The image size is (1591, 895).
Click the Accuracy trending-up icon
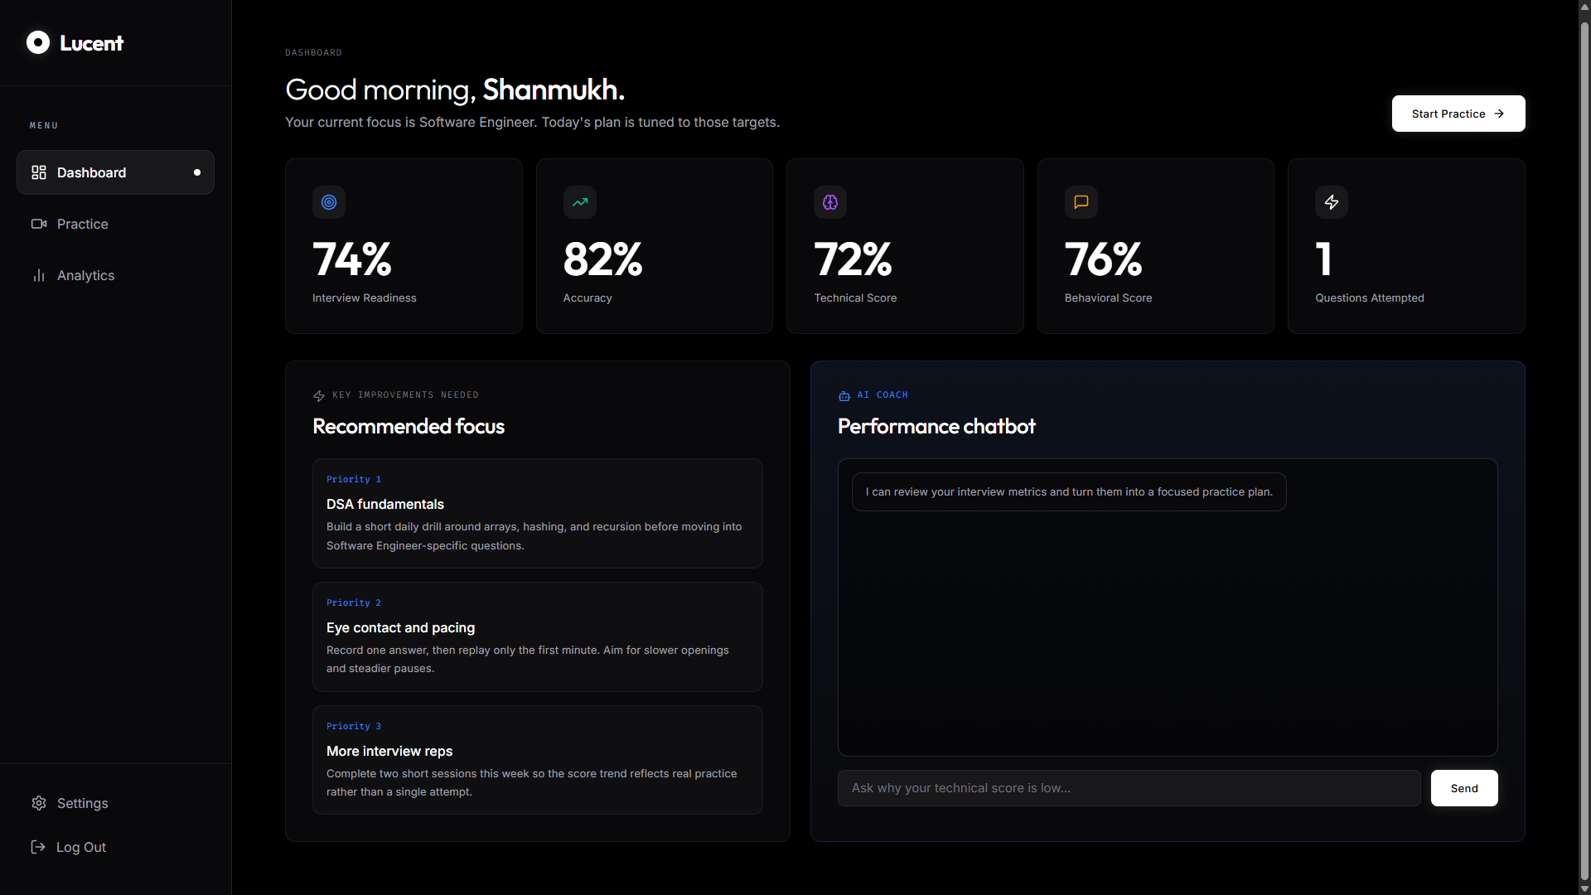pos(580,202)
